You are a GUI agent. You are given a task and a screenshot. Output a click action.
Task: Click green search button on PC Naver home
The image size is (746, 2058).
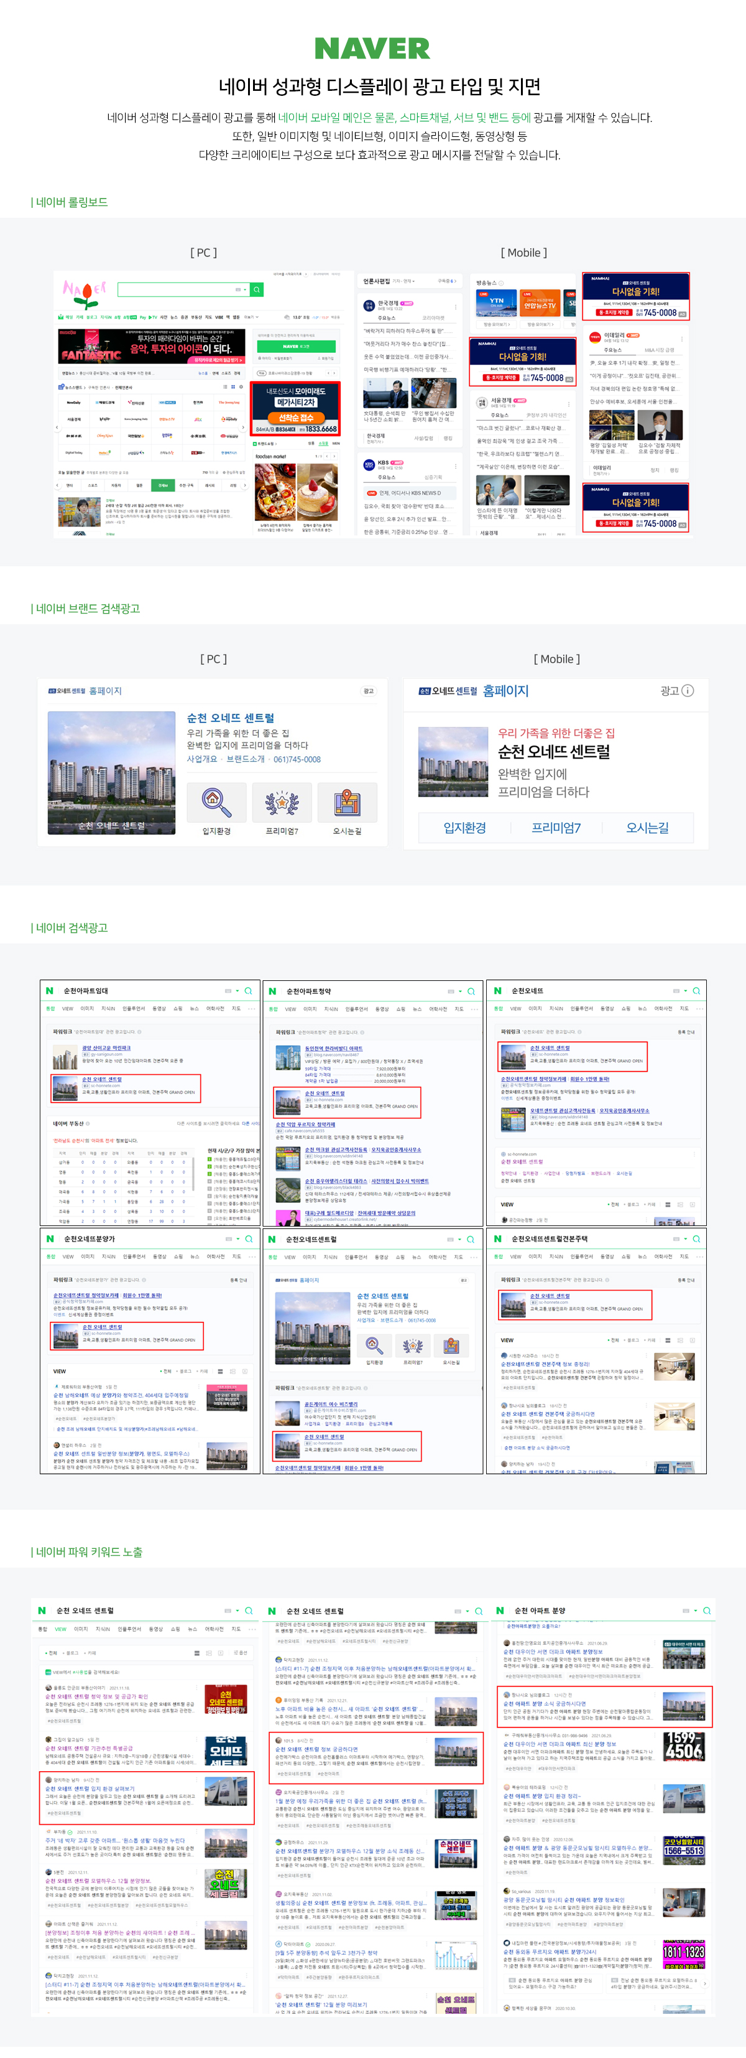pyautogui.click(x=257, y=289)
